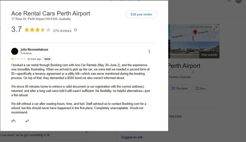Click the account avatar in the top-right corner
Viewport: 246px width, 142px height.
click(238, 1)
